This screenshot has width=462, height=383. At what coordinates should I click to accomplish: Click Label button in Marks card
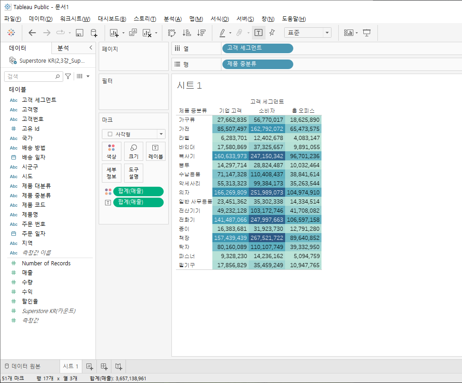(x=156, y=151)
